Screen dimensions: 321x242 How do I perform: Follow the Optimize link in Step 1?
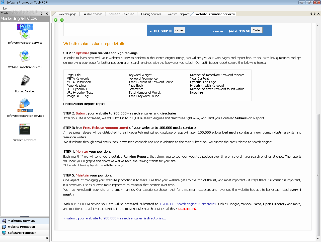pyautogui.click(x=83, y=53)
